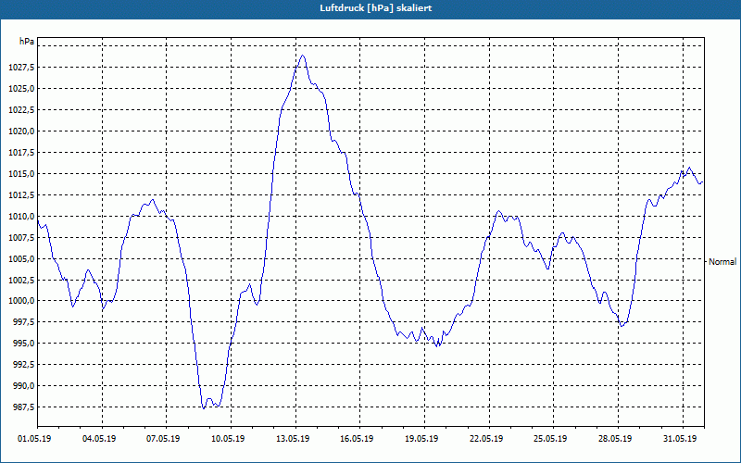Select the 1012,5 y-axis value
This screenshot has height=463, width=741.
tap(21, 195)
